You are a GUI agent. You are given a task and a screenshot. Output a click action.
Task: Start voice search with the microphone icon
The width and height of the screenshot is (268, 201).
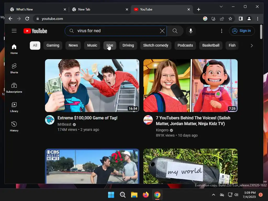(x=191, y=31)
